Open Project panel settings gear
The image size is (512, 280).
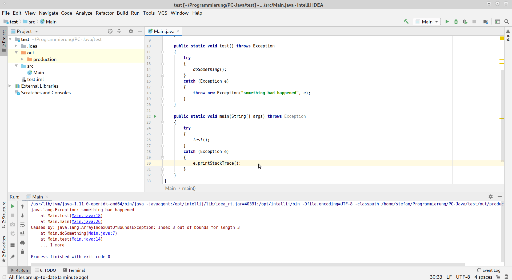tap(131, 31)
